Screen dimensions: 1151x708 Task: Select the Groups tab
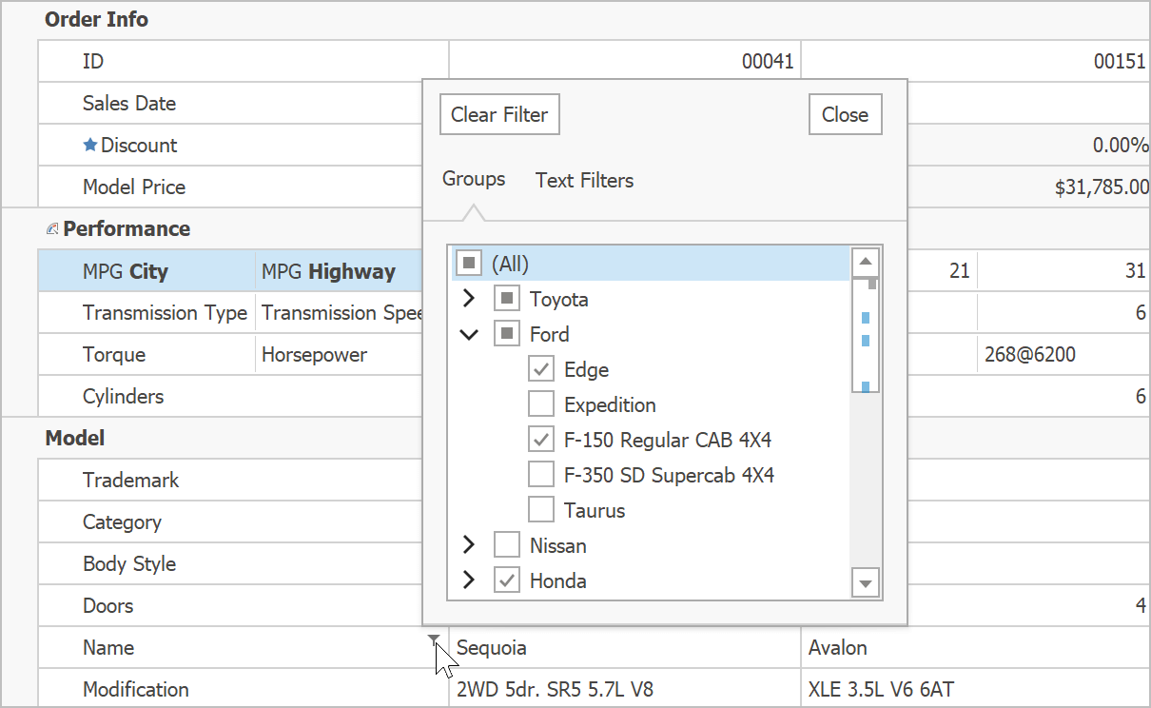[474, 179]
